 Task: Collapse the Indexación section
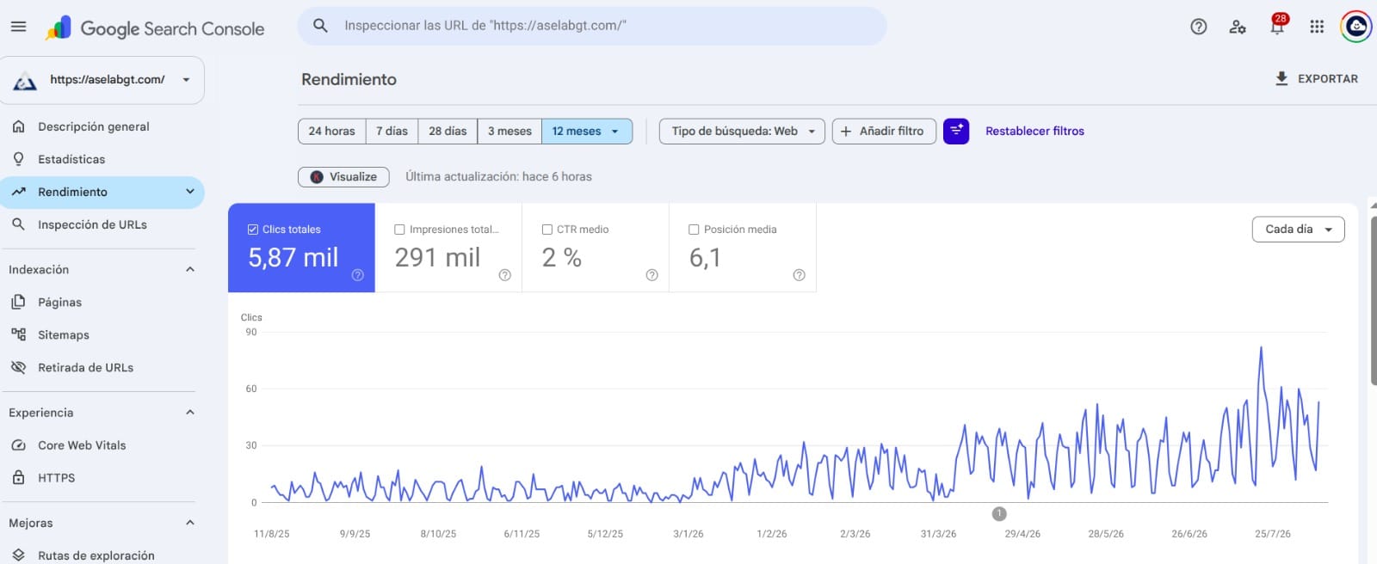tap(190, 269)
